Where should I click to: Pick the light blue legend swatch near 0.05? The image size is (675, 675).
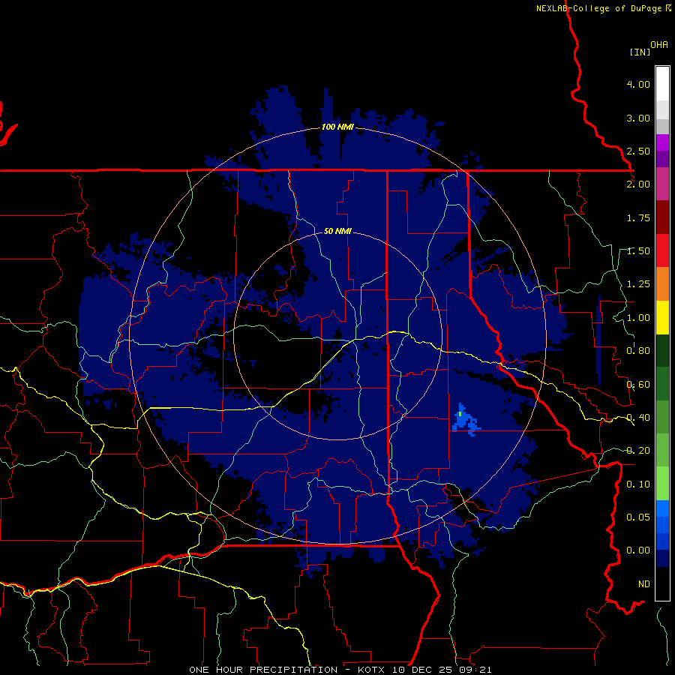(x=662, y=508)
